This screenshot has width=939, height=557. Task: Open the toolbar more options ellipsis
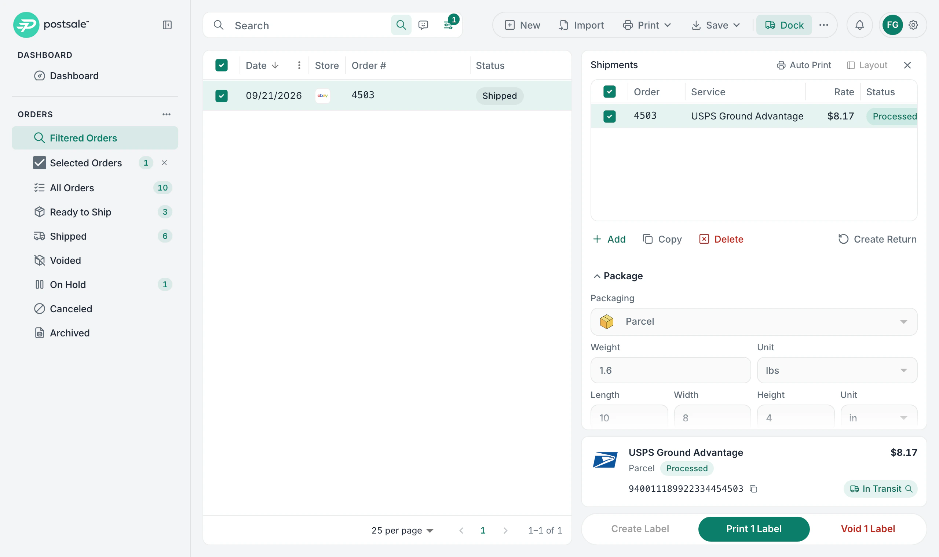(824, 25)
